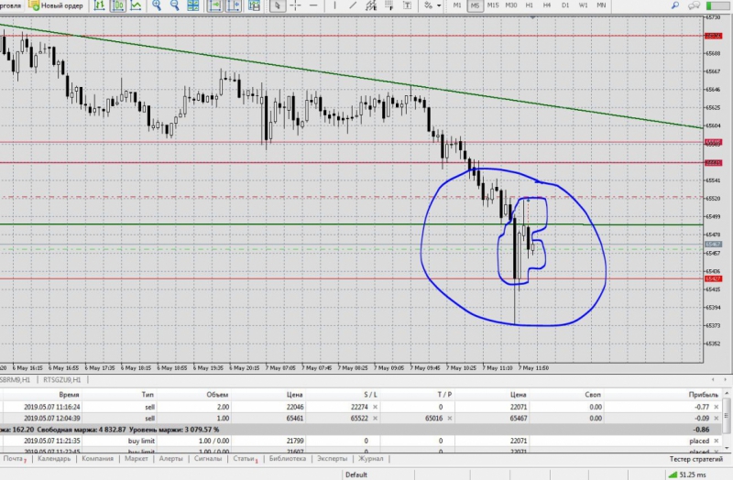Open the Сигналы tab

click(x=208, y=459)
